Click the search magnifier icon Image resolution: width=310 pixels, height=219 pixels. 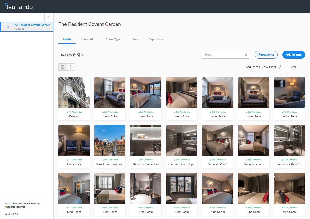pyautogui.click(x=246, y=54)
